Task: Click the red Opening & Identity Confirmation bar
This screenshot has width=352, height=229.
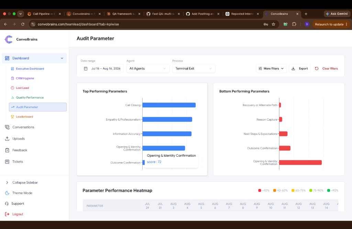Action: (x=300, y=163)
